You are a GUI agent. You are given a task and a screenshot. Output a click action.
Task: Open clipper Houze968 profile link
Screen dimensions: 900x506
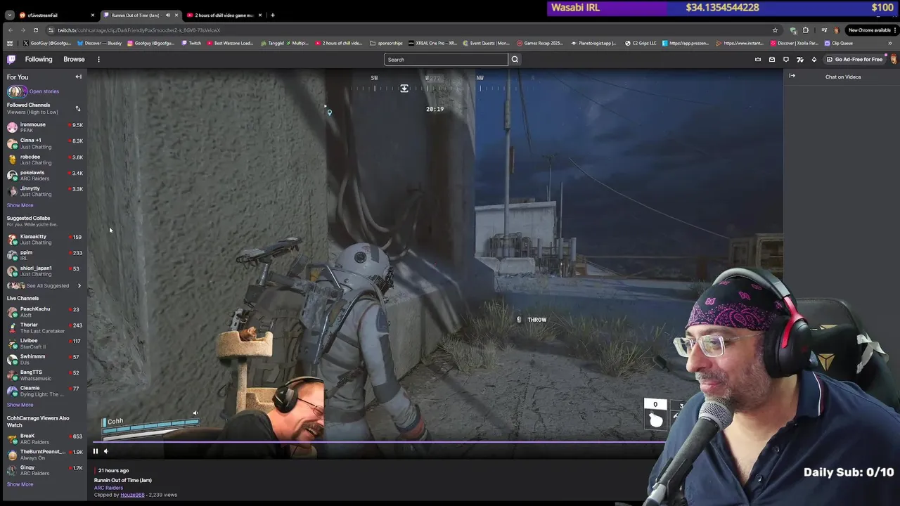click(x=132, y=495)
